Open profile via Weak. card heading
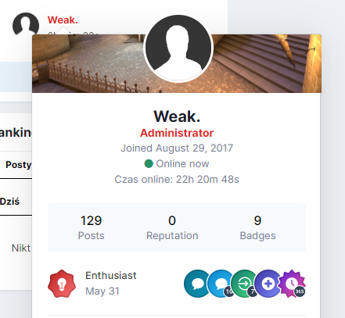The width and height of the screenshot is (345, 318). pos(177,116)
